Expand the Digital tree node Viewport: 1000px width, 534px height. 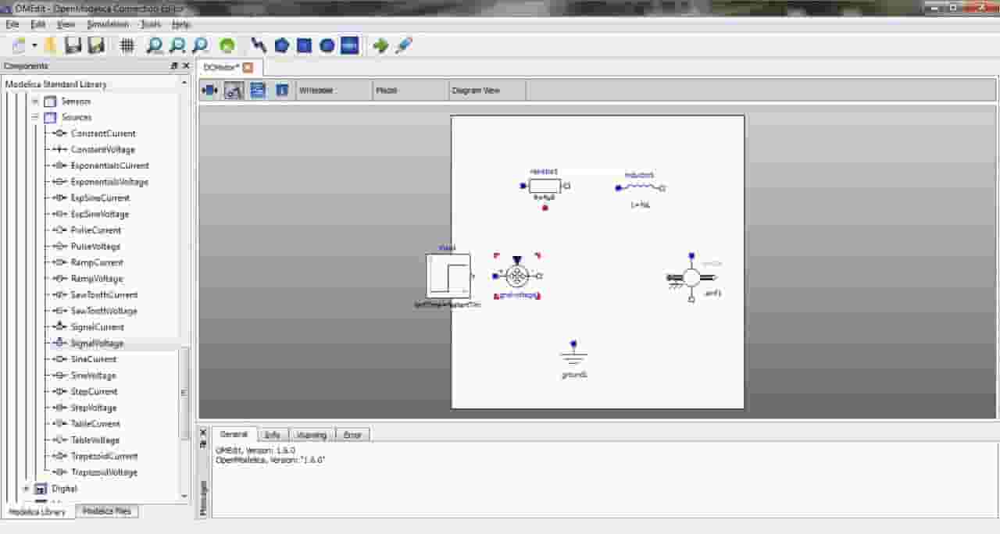click(26, 488)
